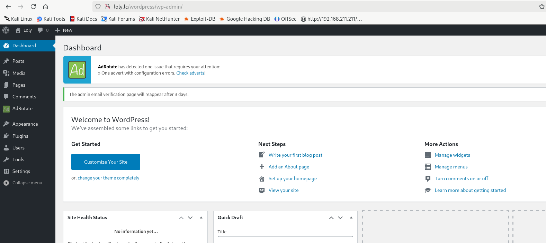This screenshot has width=546, height=243.
Task: Click the Settings sliders icon
Action: tap(6, 171)
